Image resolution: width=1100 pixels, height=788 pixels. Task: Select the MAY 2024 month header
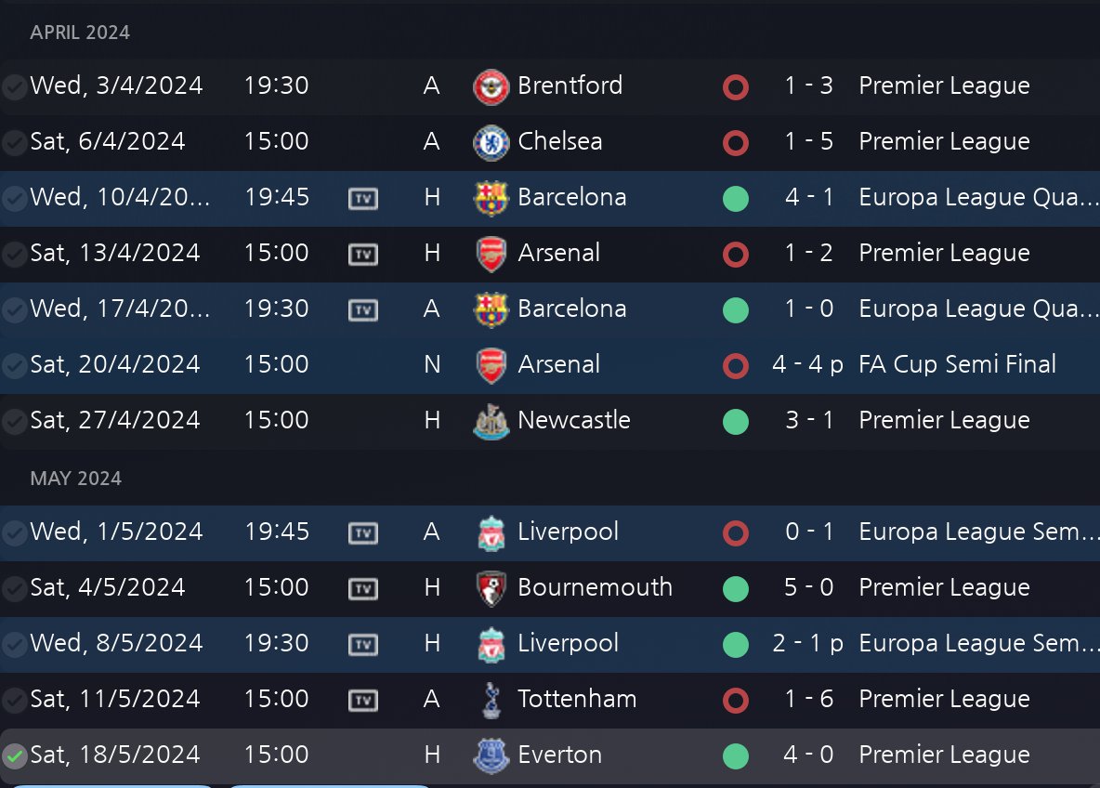click(x=76, y=479)
